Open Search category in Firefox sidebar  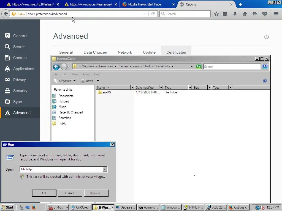pos(20,47)
